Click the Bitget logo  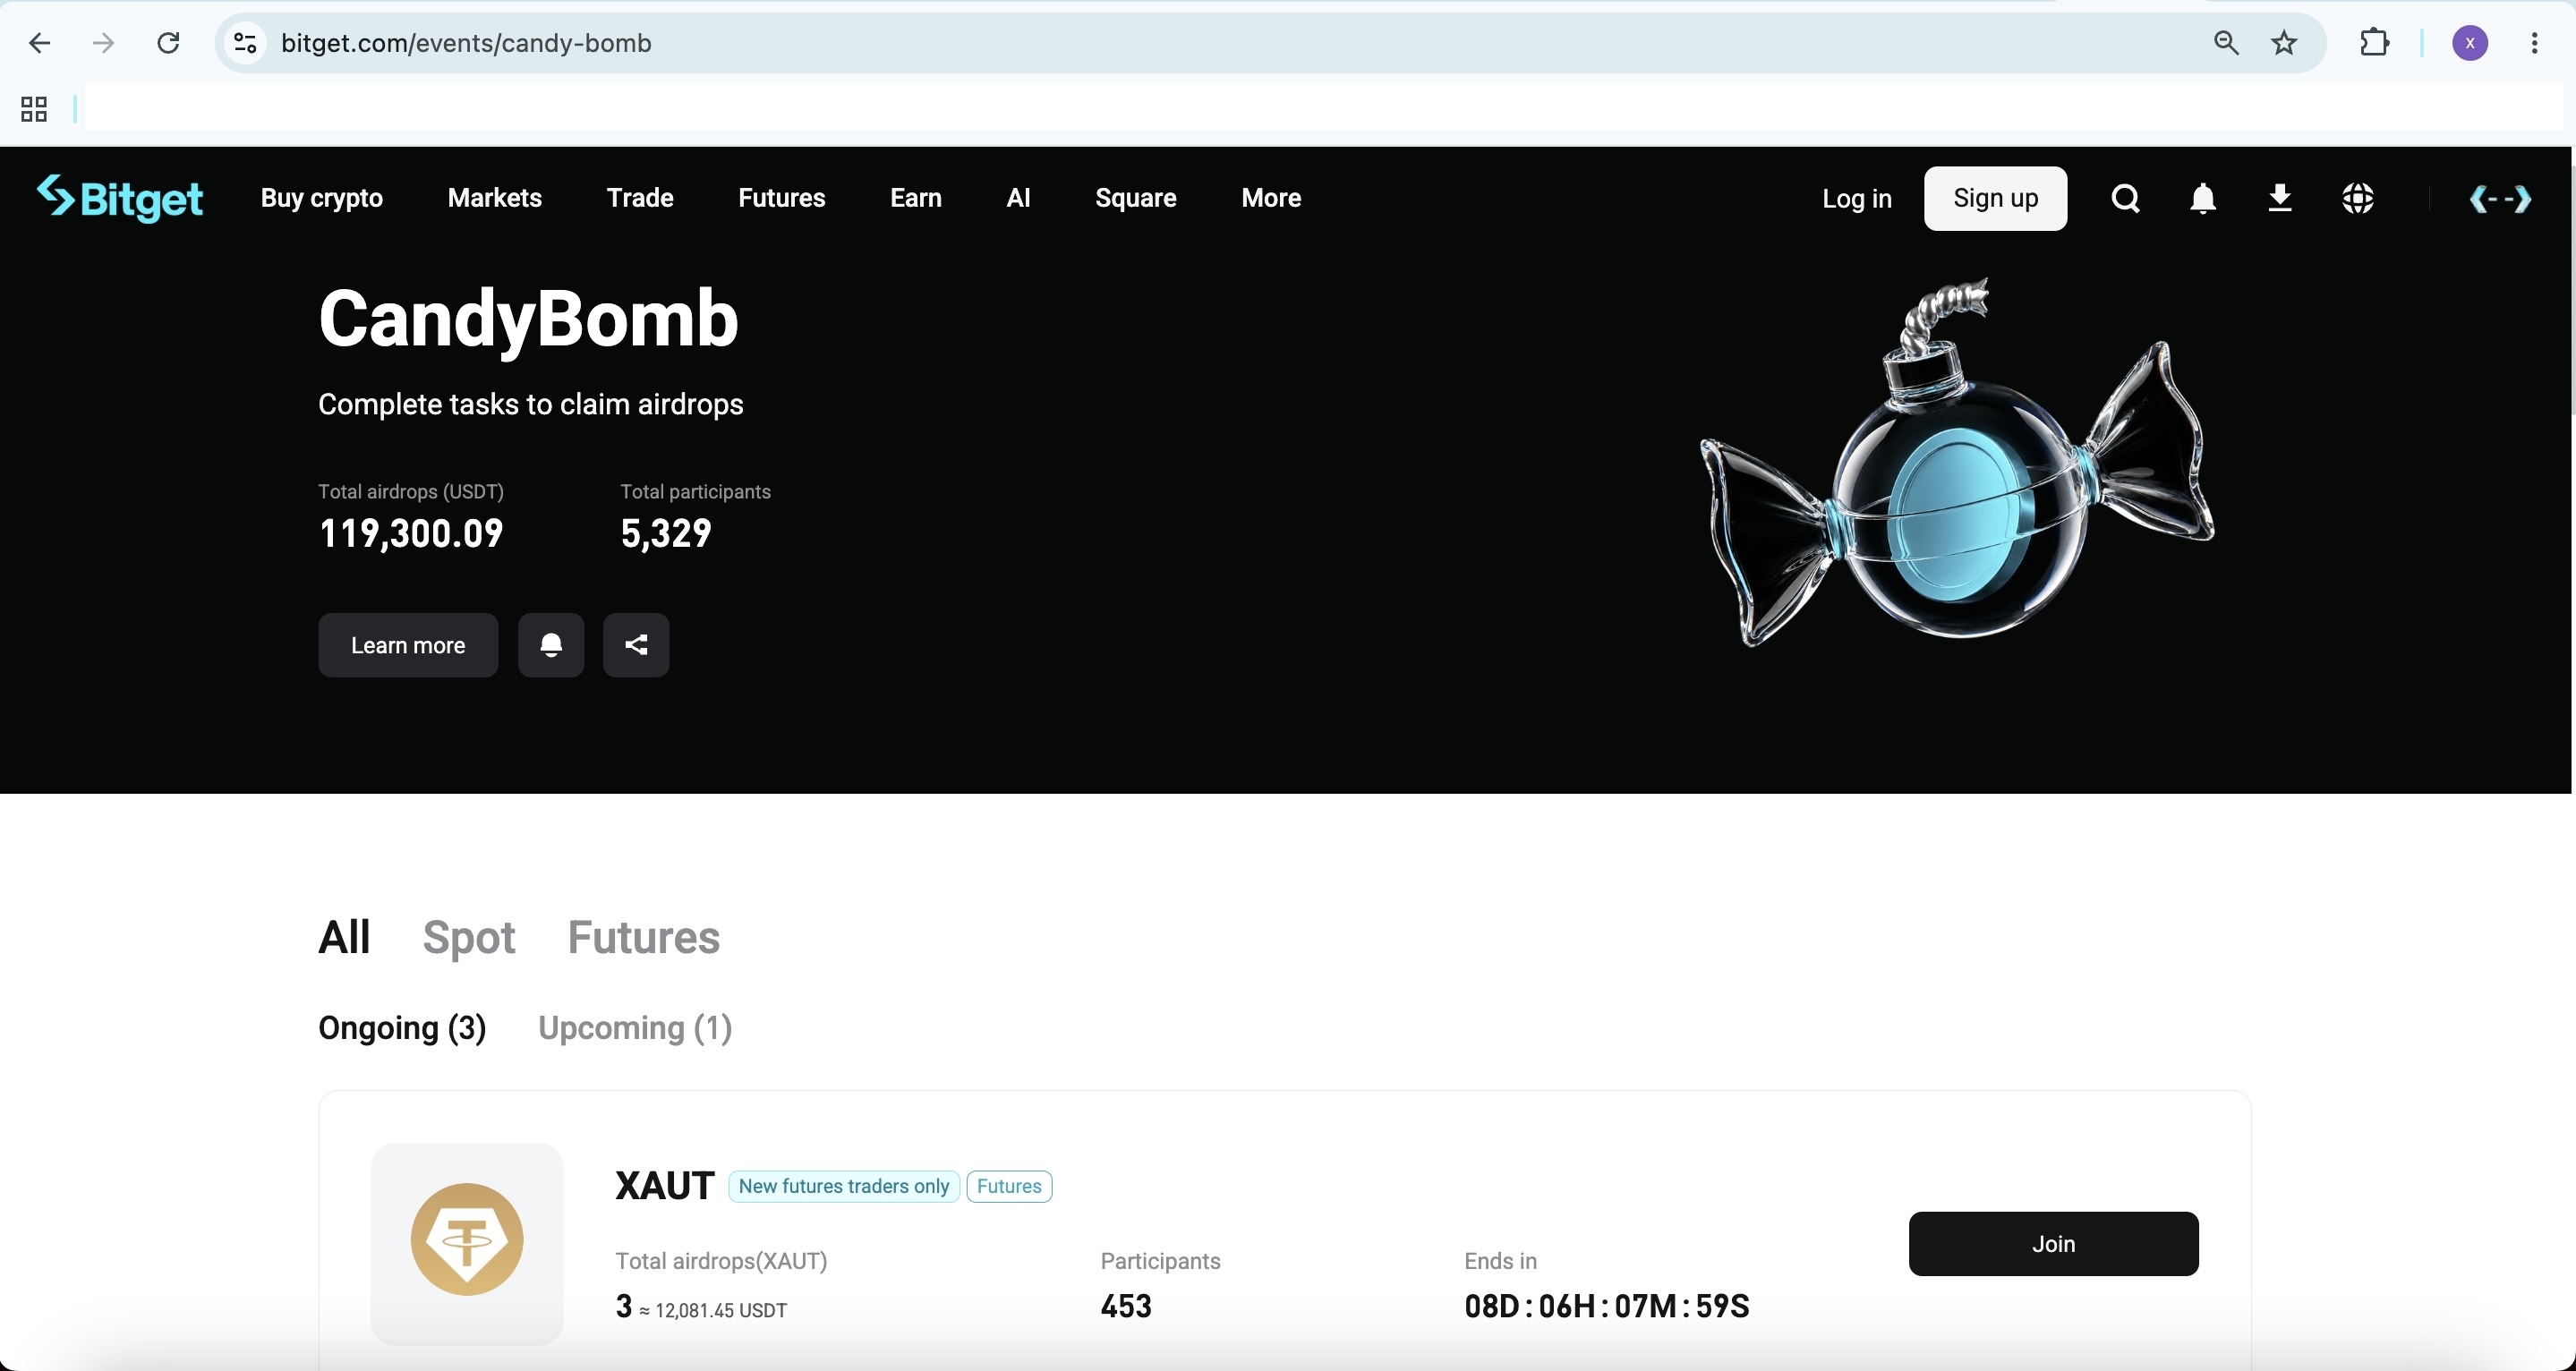coord(120,198)
